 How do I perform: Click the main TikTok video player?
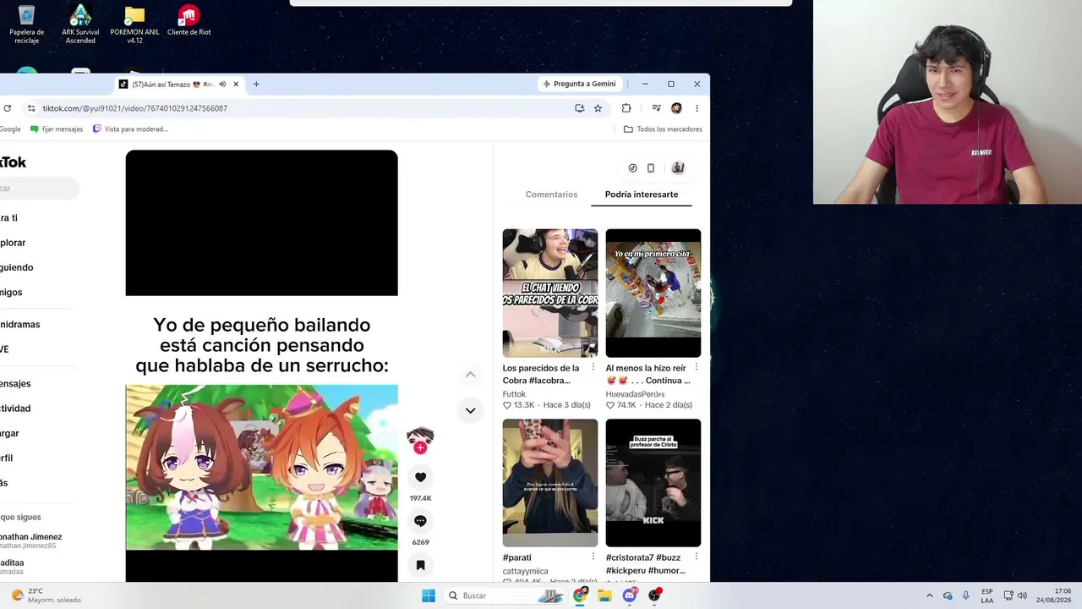[x=261, y=366]
